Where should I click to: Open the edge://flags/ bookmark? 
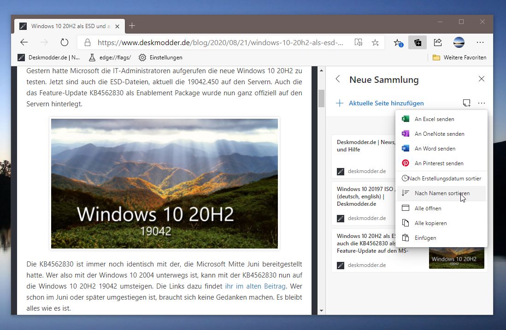(x=110, y=58)
